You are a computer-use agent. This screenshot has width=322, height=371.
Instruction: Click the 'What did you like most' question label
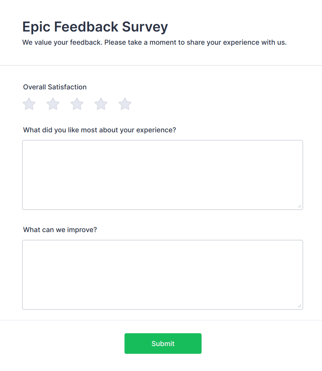click(99, 130)
